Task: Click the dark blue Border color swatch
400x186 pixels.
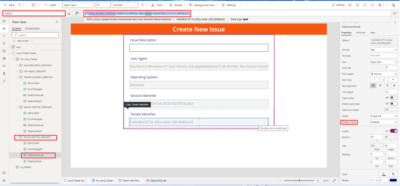Action: [x=393, y=180]
